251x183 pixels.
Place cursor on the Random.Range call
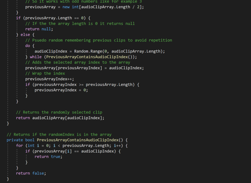[89, 51]
